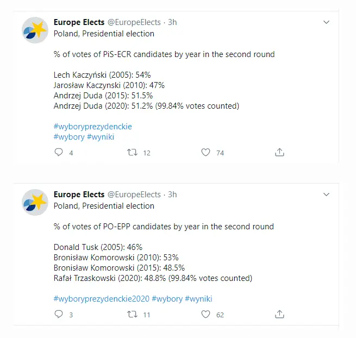Like the tweet with 62 likes
This screenshot has height=338, width=356.
[x=205, y=314]
